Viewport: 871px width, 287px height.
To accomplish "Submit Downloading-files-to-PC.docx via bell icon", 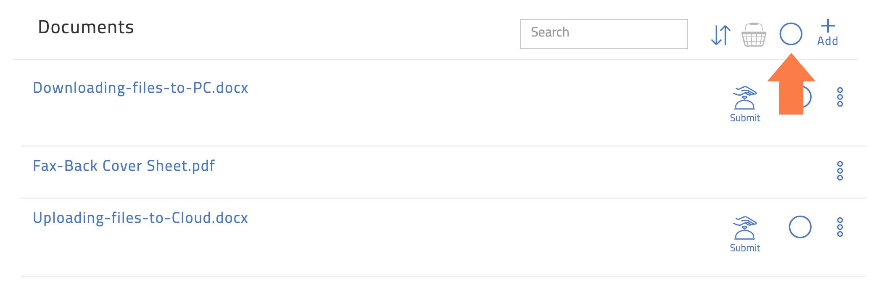I will click(745, 97).
